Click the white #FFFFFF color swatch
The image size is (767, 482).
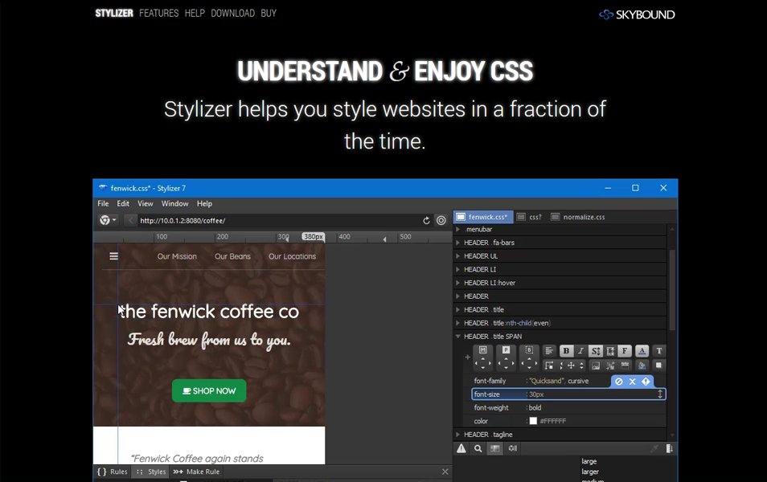click(x=533, y=421)
